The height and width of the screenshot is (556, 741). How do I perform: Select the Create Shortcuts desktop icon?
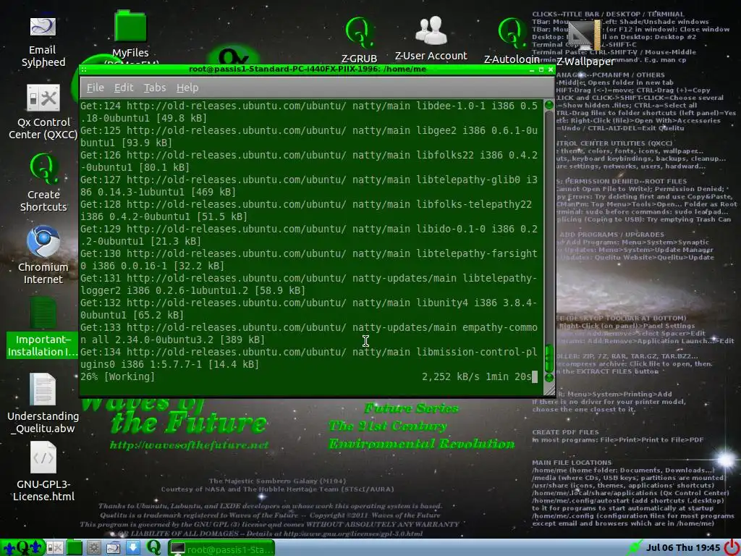[43, 182]
